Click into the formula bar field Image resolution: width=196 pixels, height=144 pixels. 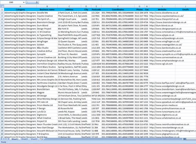[117, 2]
